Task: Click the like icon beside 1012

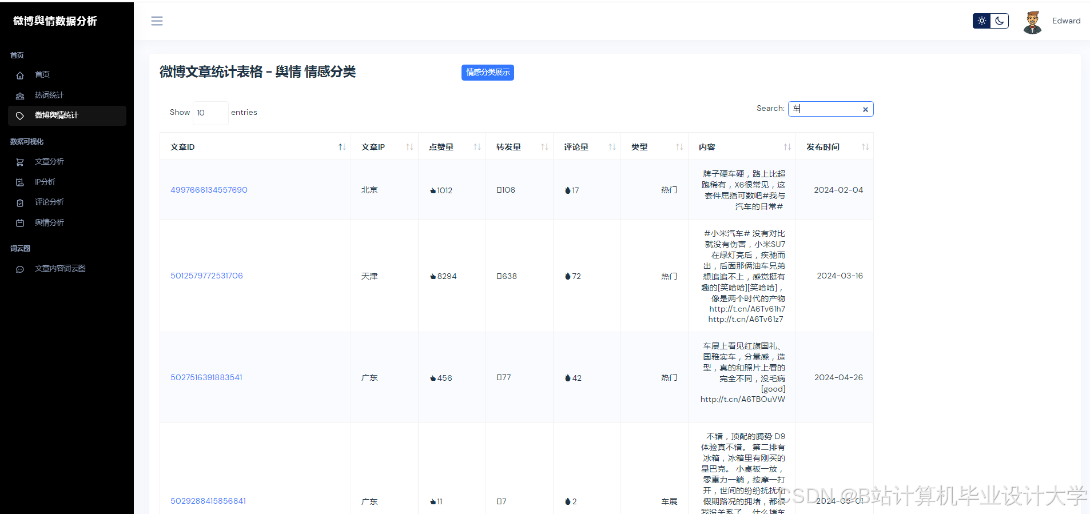Action: 433,190
